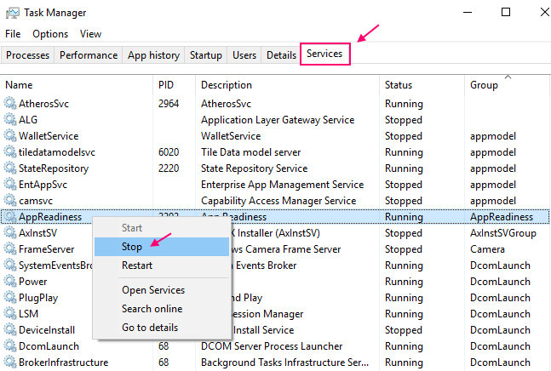Click Search online in context menu
The image size is (551, 371).
point(152,309)
